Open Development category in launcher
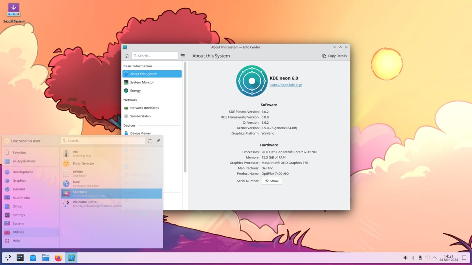Viewport: 472px width, 265px height. [31, 172]
